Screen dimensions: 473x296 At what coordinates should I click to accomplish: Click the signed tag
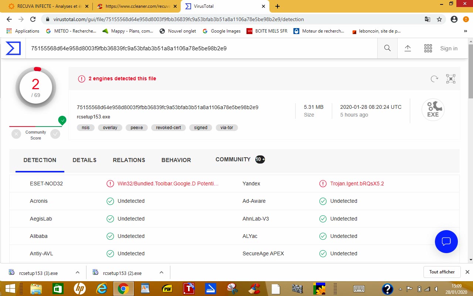201,128
